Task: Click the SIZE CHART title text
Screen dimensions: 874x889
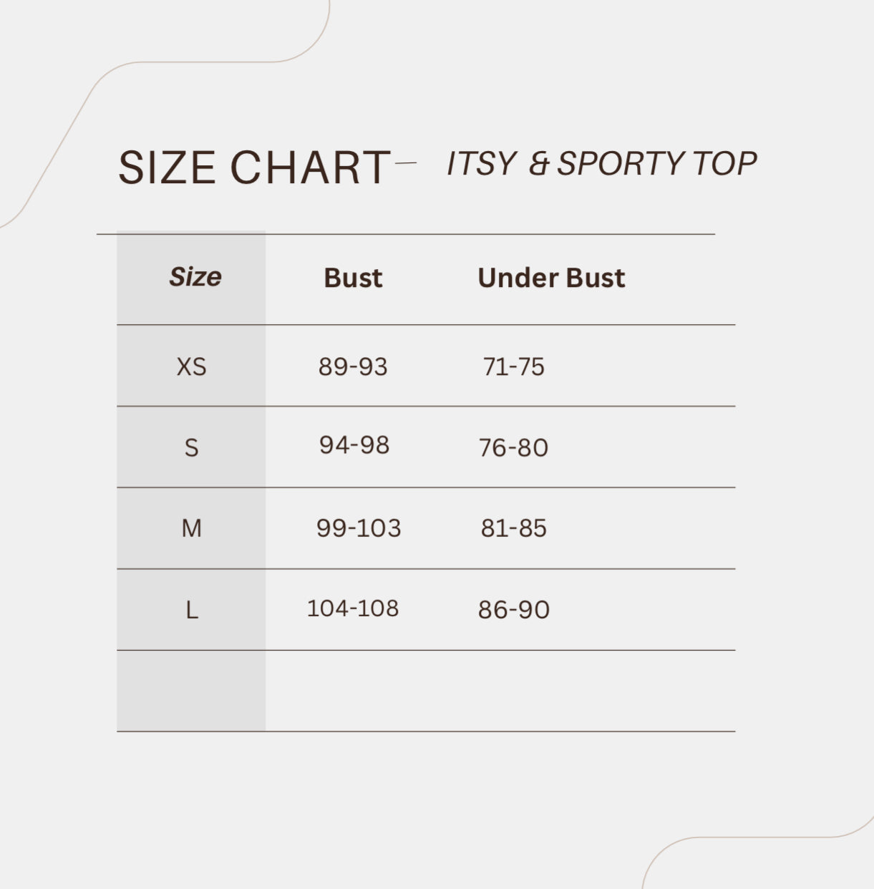Action: coord(253,167)
